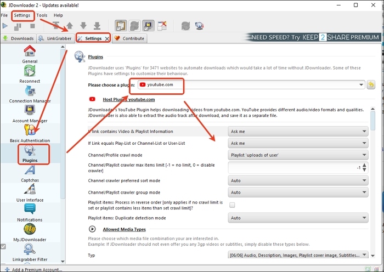Open My.JDownloader settings section
Screen dimensions: 384x272
30,233
